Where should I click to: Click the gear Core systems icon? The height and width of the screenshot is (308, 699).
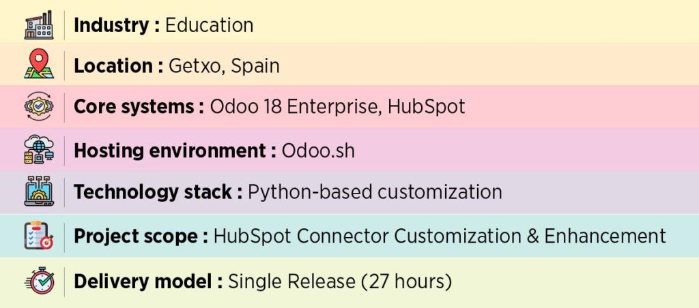pyautogui.click(x=39, y=107)
